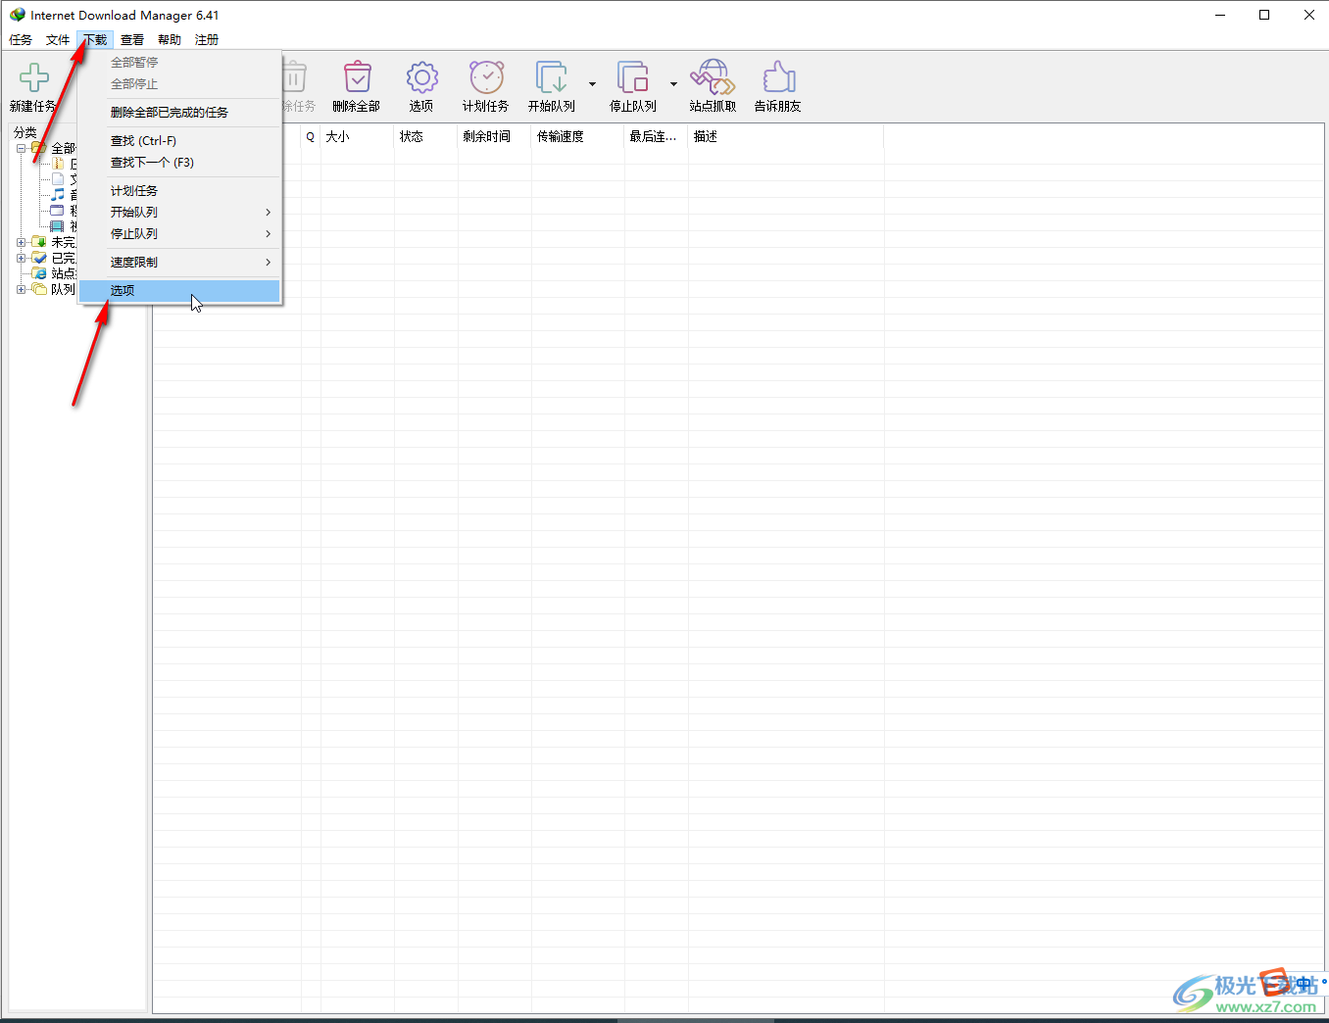Screen dimensions: 1329x1023
Task: Choose 查找下一个 (F3) menu entry
Action: pyautogui.click(x=179, y=162)
